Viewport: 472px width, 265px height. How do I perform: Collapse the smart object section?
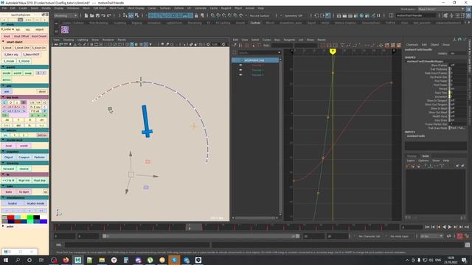(x=3, y=42)
